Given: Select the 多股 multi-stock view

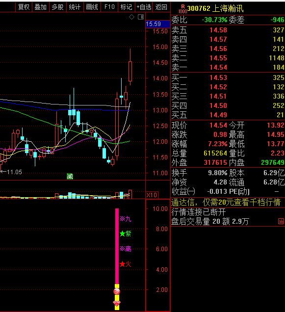Looking at the screenshot, I should (58, 7).
